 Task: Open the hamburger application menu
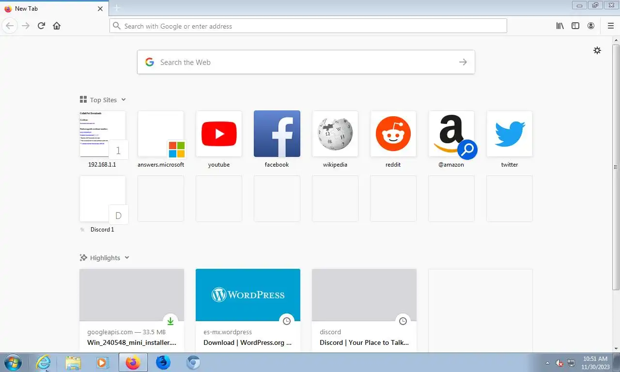click(610, 26)
